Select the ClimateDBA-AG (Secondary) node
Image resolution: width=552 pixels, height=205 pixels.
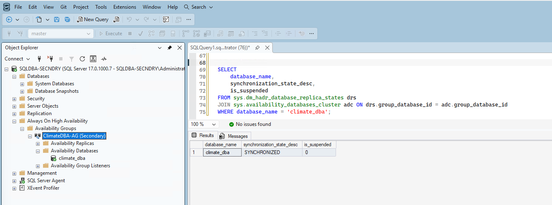tap(74, 136)
